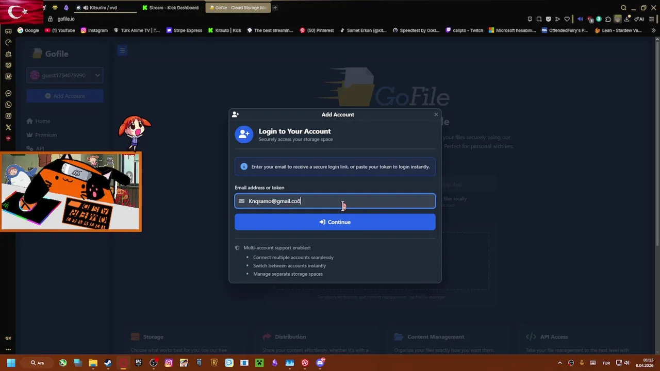660x371 pixels.
Task: Open the Türk Anime TV bookmark
Action: [x=136, y=30]
